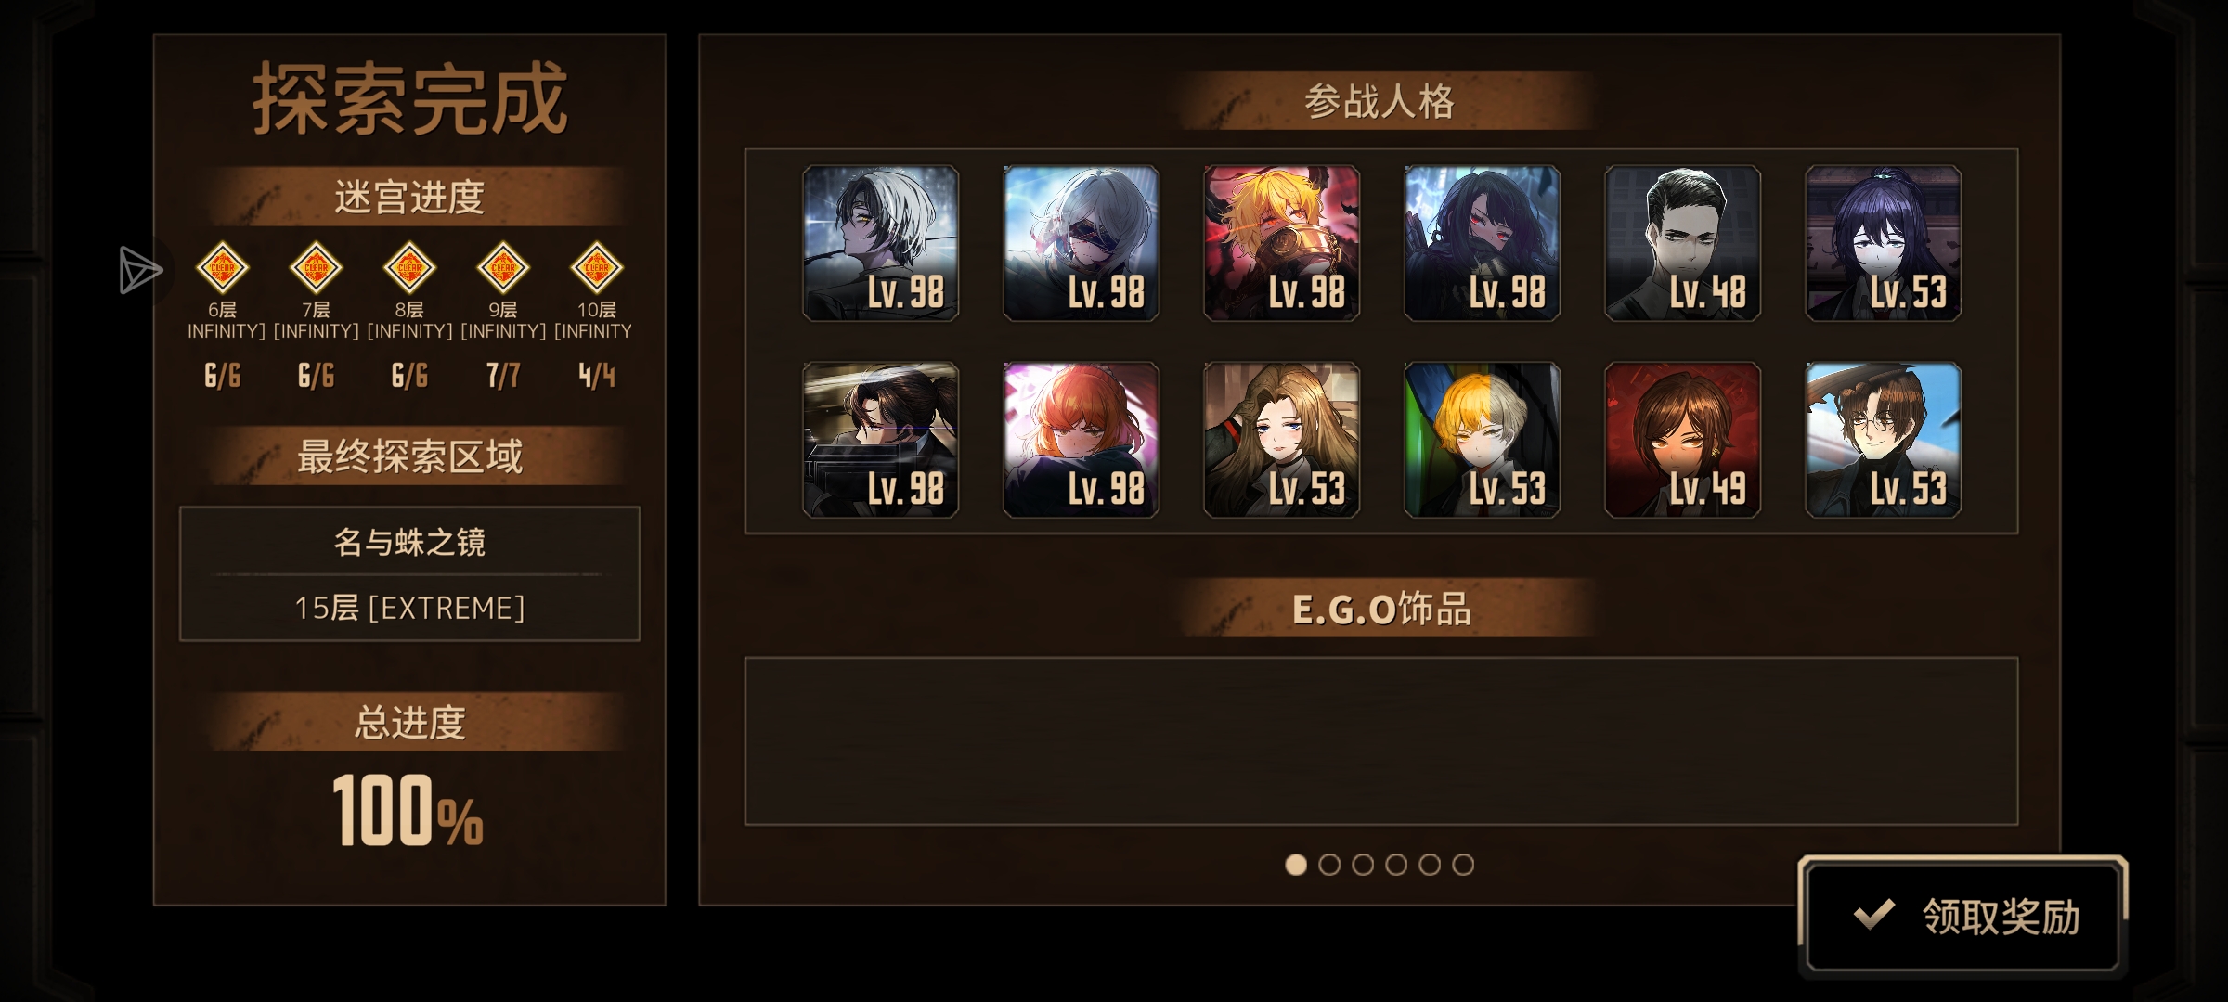Click the paper-plane arrow icon at left edge
This screenshot has height=1002, width=2228.
(140, 270)
